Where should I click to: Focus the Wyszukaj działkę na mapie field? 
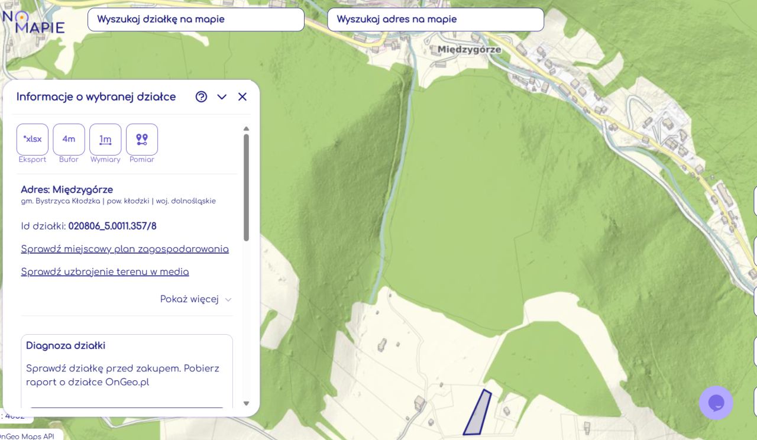click(x=196, y=20)
